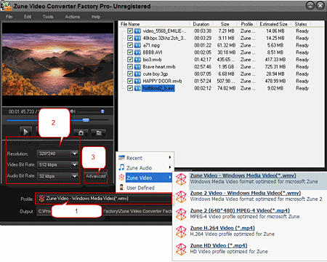
Task: Click the film icon for bio3.rmvb
Action: (137, 60)
